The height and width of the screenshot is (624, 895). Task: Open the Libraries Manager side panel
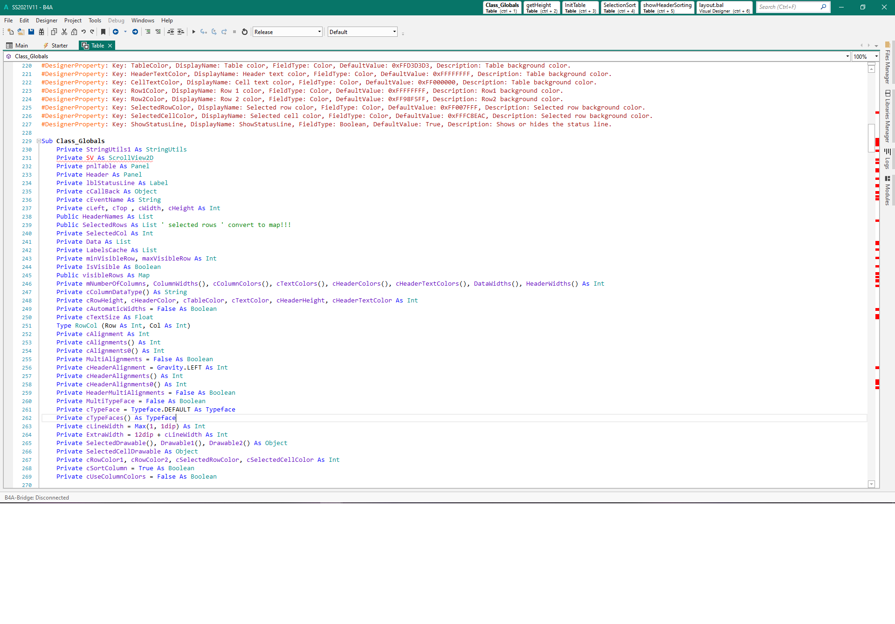[888, 117]
